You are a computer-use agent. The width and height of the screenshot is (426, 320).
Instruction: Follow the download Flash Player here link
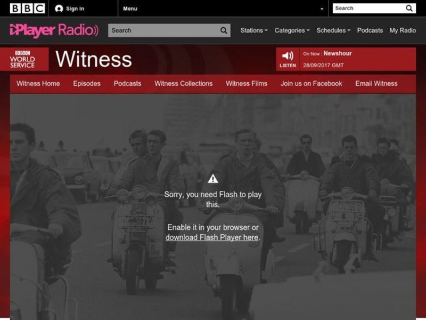pyautogui.click(x=212, y=237)
